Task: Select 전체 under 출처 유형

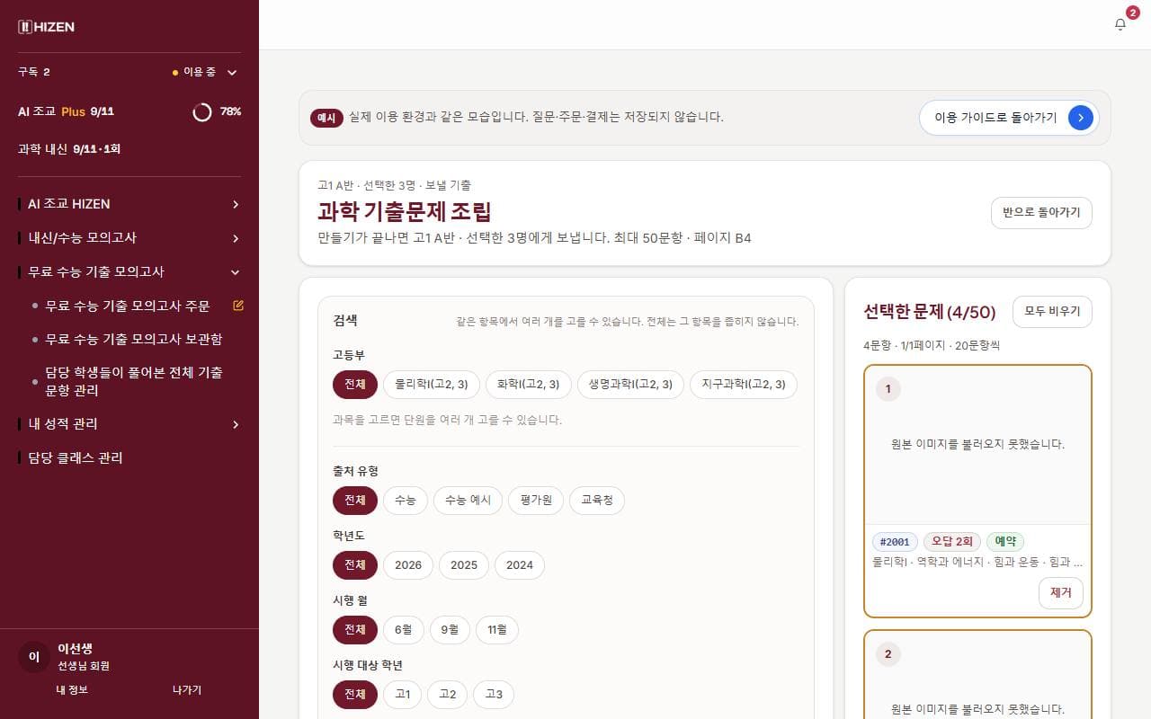Action: [355, 500]
